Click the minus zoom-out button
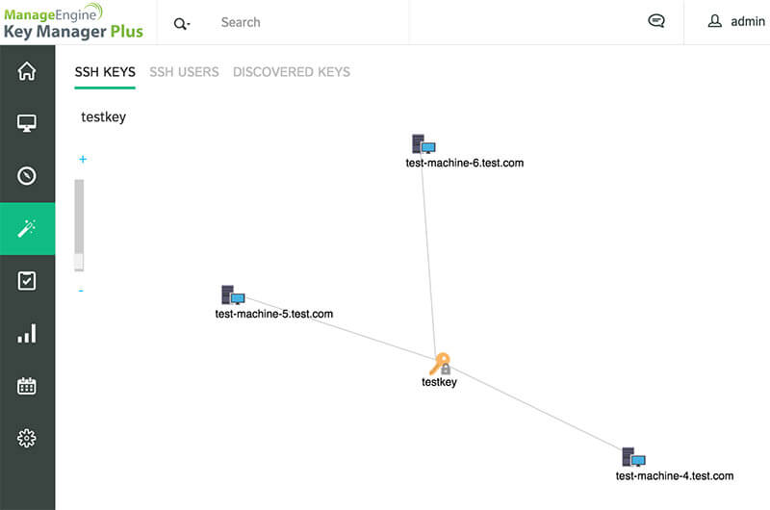Image resolution: width=770 pixels, height=510 pixels. click(81, 291)
